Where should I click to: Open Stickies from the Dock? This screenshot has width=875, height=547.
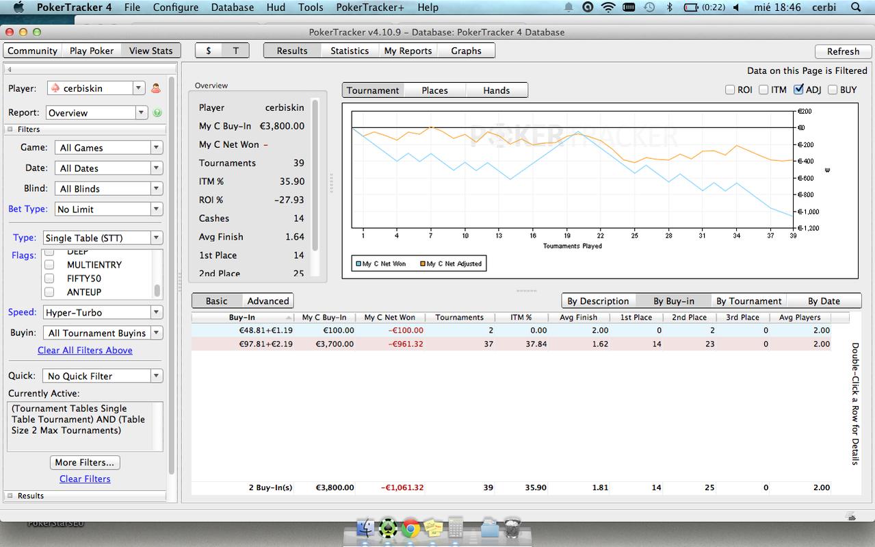(x=432, y=529)
